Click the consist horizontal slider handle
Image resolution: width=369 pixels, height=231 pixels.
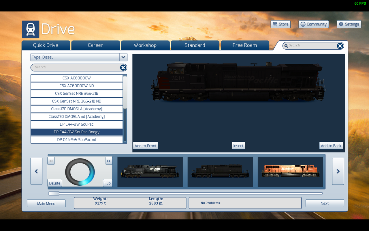coord(54,193)
